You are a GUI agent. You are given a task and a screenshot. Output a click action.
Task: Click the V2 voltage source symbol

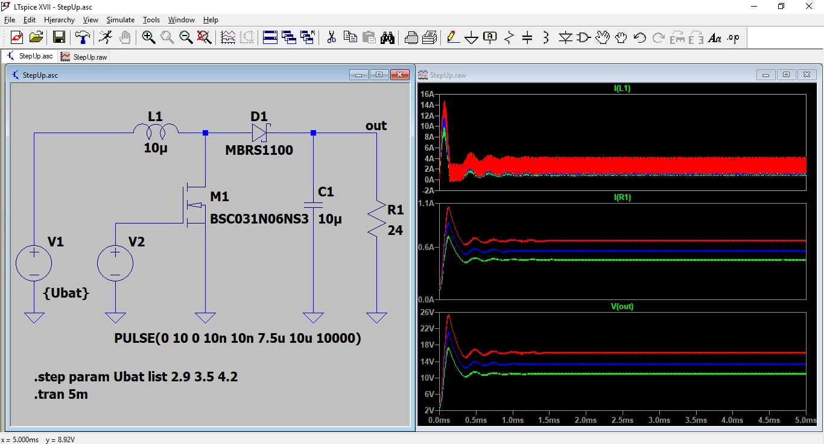tap(115, 263)
